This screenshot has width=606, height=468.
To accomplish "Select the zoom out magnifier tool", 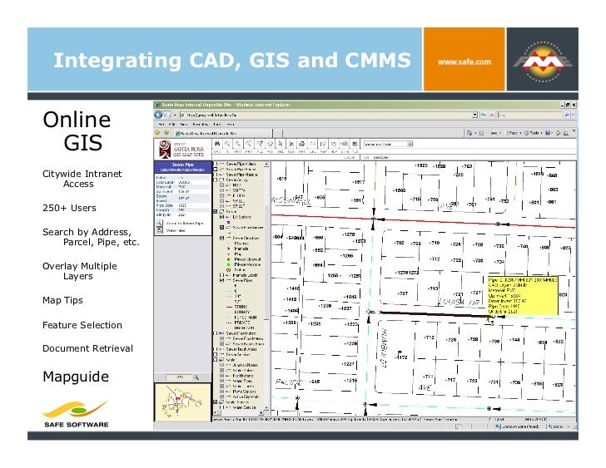I will 238,144.
